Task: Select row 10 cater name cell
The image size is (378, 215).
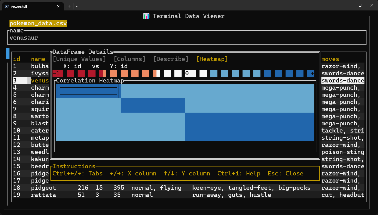Action: [x=40, y=130]
